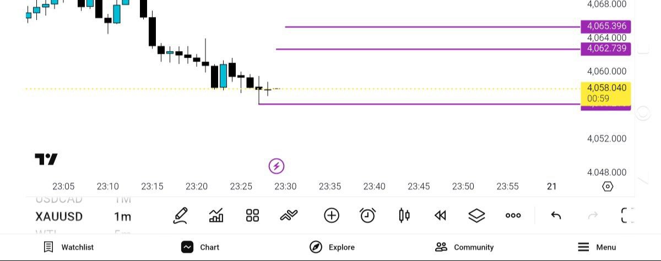Toggle fullscreen chart mode
Viewport: 661px width, 261px height.
(x=627, y=215)
